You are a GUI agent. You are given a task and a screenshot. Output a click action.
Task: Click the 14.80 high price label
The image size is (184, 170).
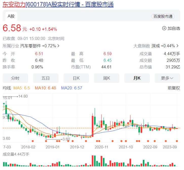click(23, 96)
